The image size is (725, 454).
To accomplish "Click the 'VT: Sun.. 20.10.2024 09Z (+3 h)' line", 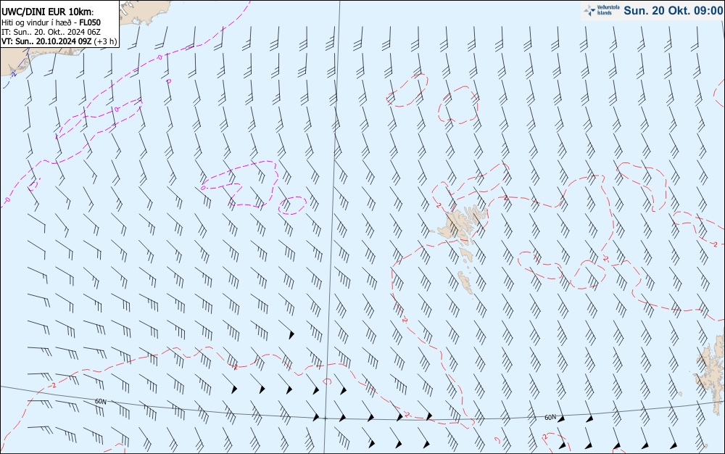I will (x=59, y=41).
